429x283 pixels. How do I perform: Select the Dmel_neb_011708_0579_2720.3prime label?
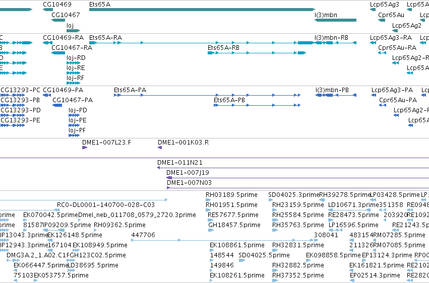(x=137, y=215)
